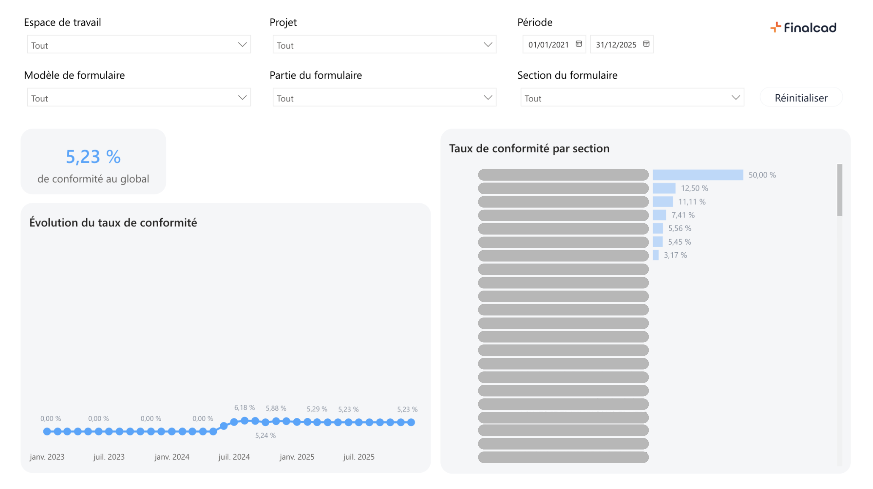The width and height of the screenshot is (873, 489).
Task: Open the end date calendar picker icon
Action: (x=646, y=44)
